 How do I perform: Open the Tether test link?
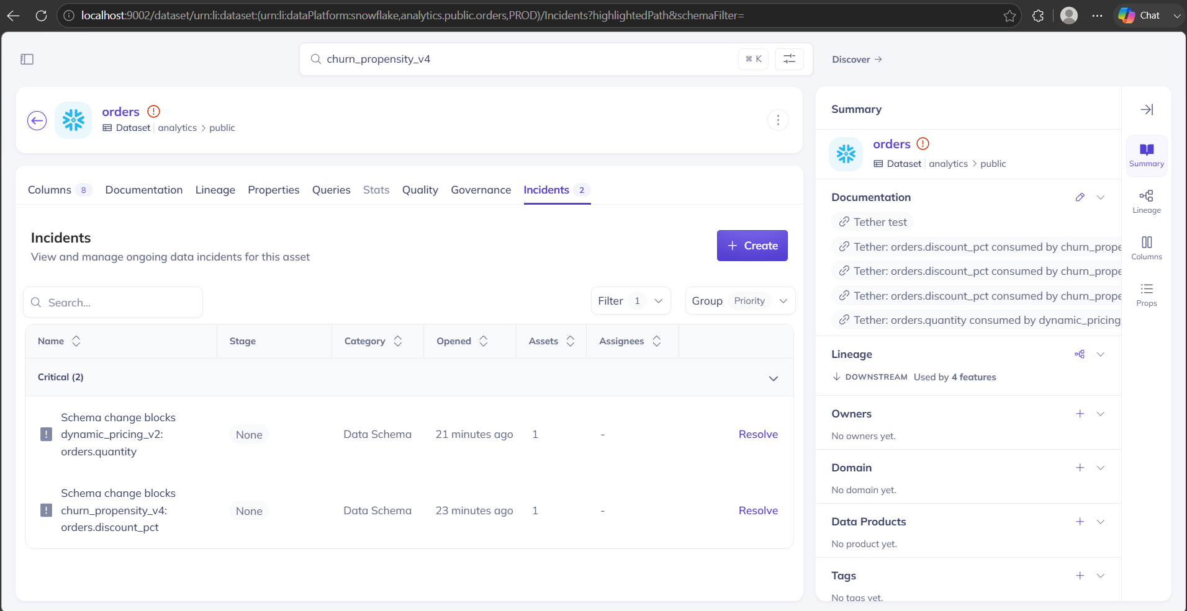click(x=873, y=222)
